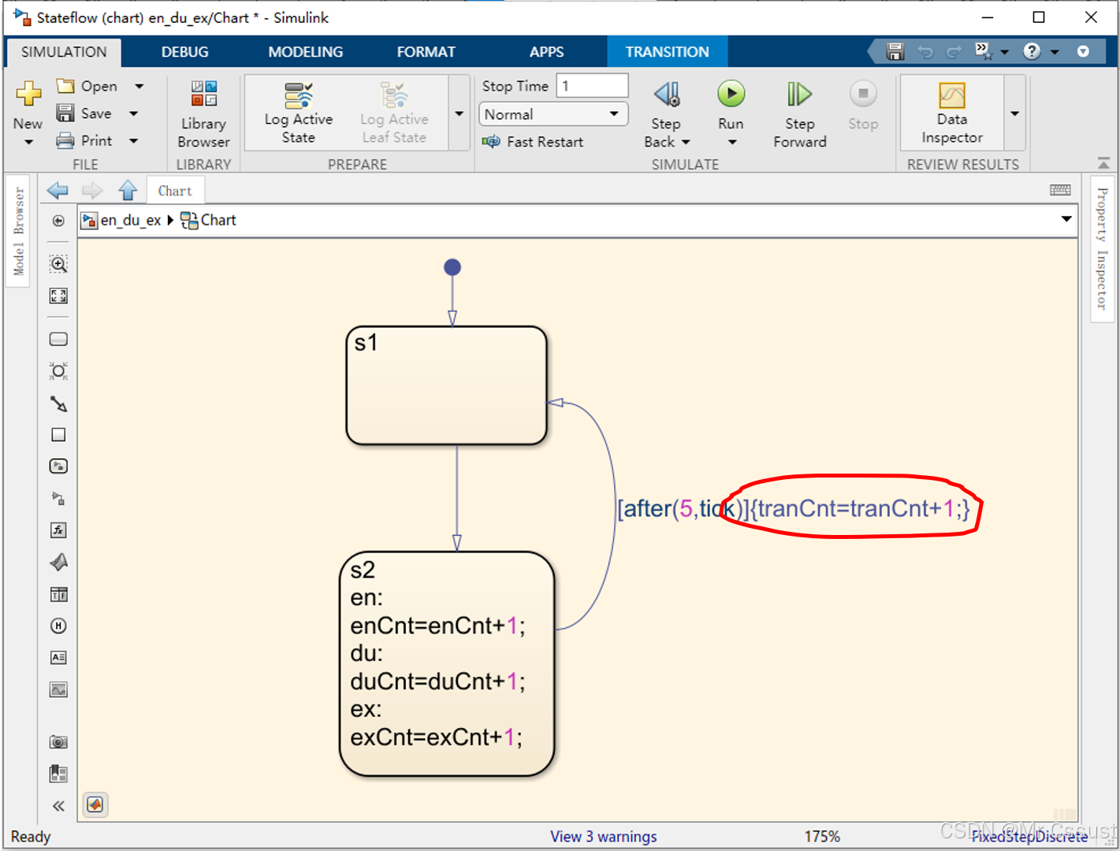Click the Stop Time input field
Viewport: 1120px width, 851px height.
point(592,86)
